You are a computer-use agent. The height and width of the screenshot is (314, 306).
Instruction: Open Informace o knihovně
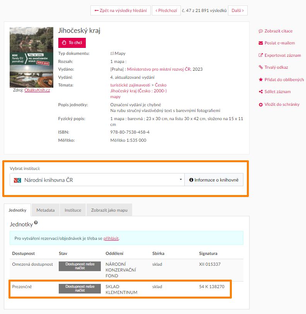coord(214,180)
